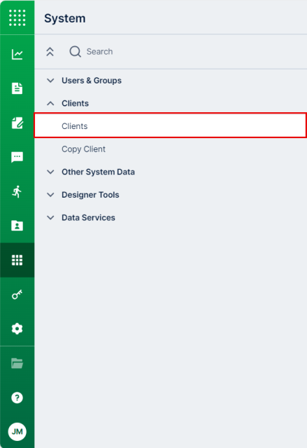The width and height of the screenshot is (307, 448).
Task: Open the edit note pencil icon
Action: click(17, 123)
